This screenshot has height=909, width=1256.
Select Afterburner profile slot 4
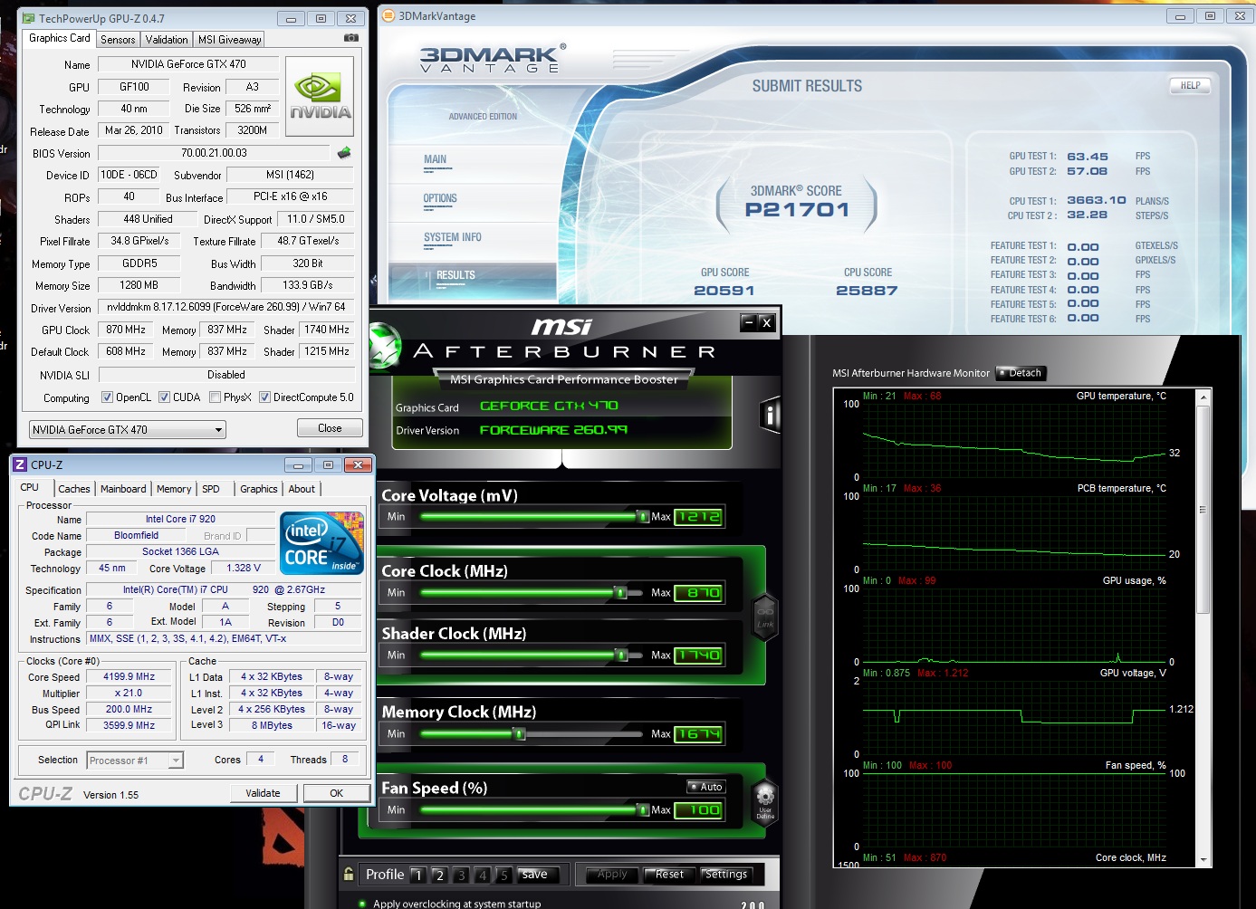point(483,875)
